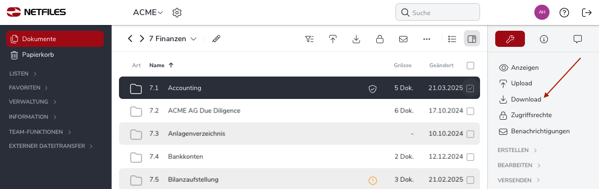Click the pencil edit icon next to 7 Finanzen

click(x=216, y=39)
